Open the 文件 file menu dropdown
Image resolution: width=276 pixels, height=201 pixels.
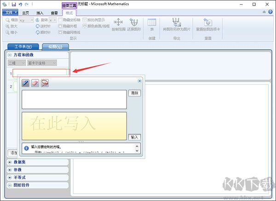pos(11,12)
